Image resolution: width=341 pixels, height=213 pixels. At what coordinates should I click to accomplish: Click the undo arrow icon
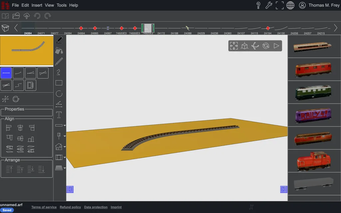point(37,16)
